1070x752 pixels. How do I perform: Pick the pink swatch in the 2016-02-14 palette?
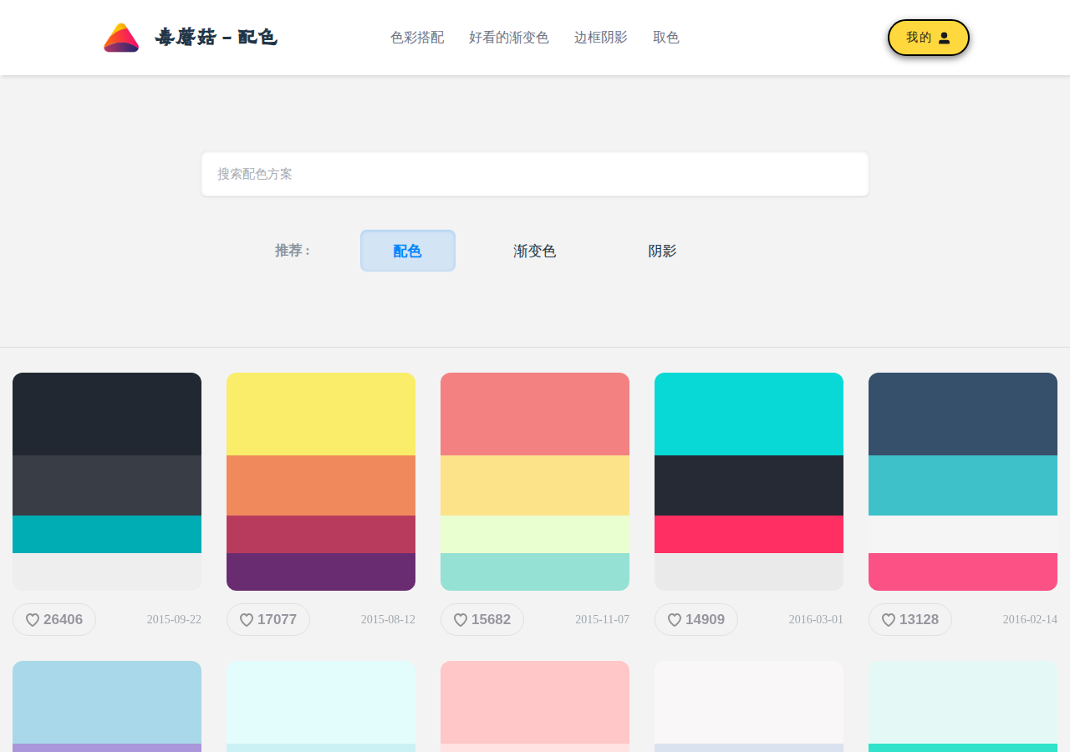[x=963, y=572]
